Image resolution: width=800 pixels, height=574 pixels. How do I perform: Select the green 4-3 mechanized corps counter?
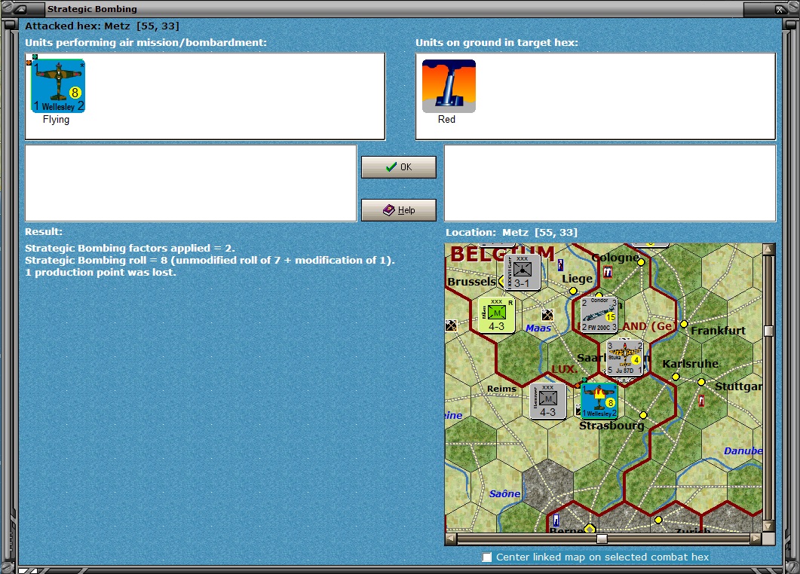[496, 315]
